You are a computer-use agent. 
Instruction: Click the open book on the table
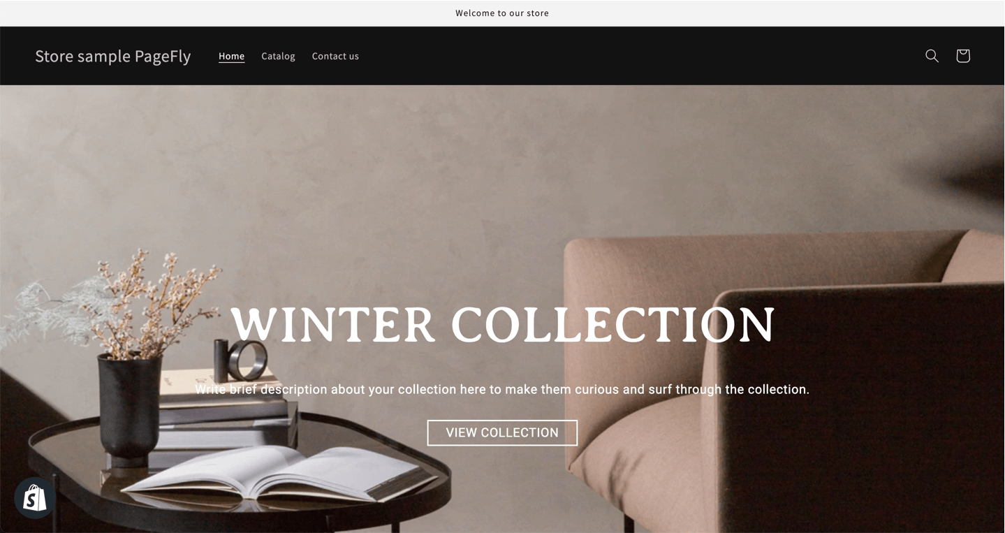tap(279, 474)
